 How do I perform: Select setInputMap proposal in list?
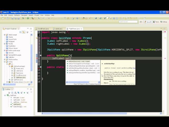point(83,70)
